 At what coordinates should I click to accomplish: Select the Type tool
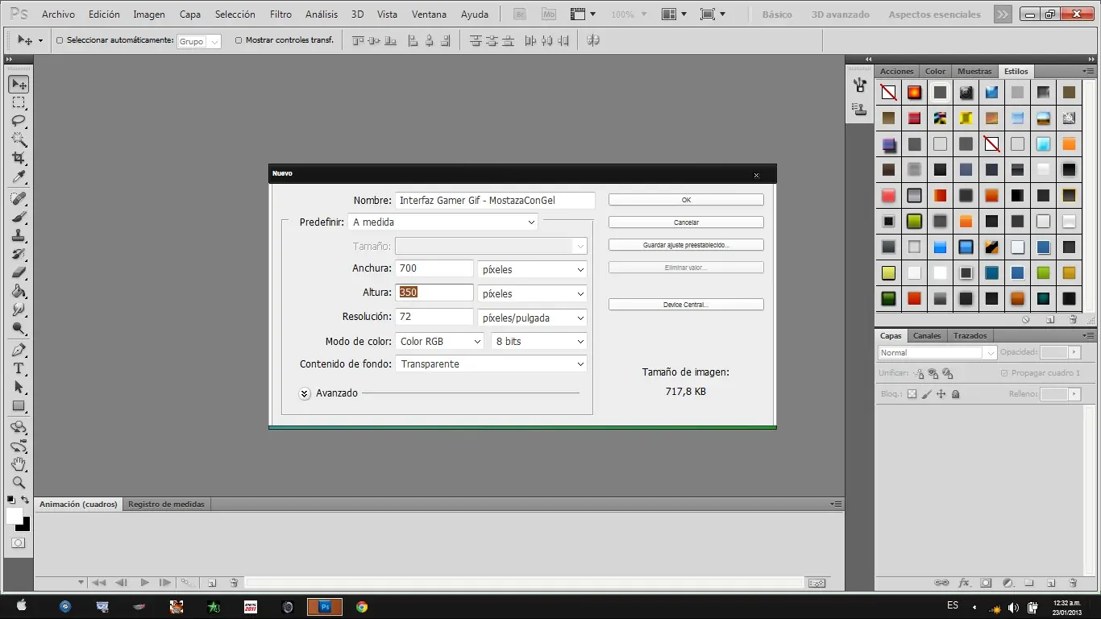(x=19, y=368)
